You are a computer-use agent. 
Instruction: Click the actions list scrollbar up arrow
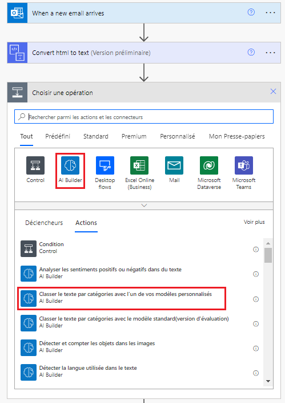(268, 243)
